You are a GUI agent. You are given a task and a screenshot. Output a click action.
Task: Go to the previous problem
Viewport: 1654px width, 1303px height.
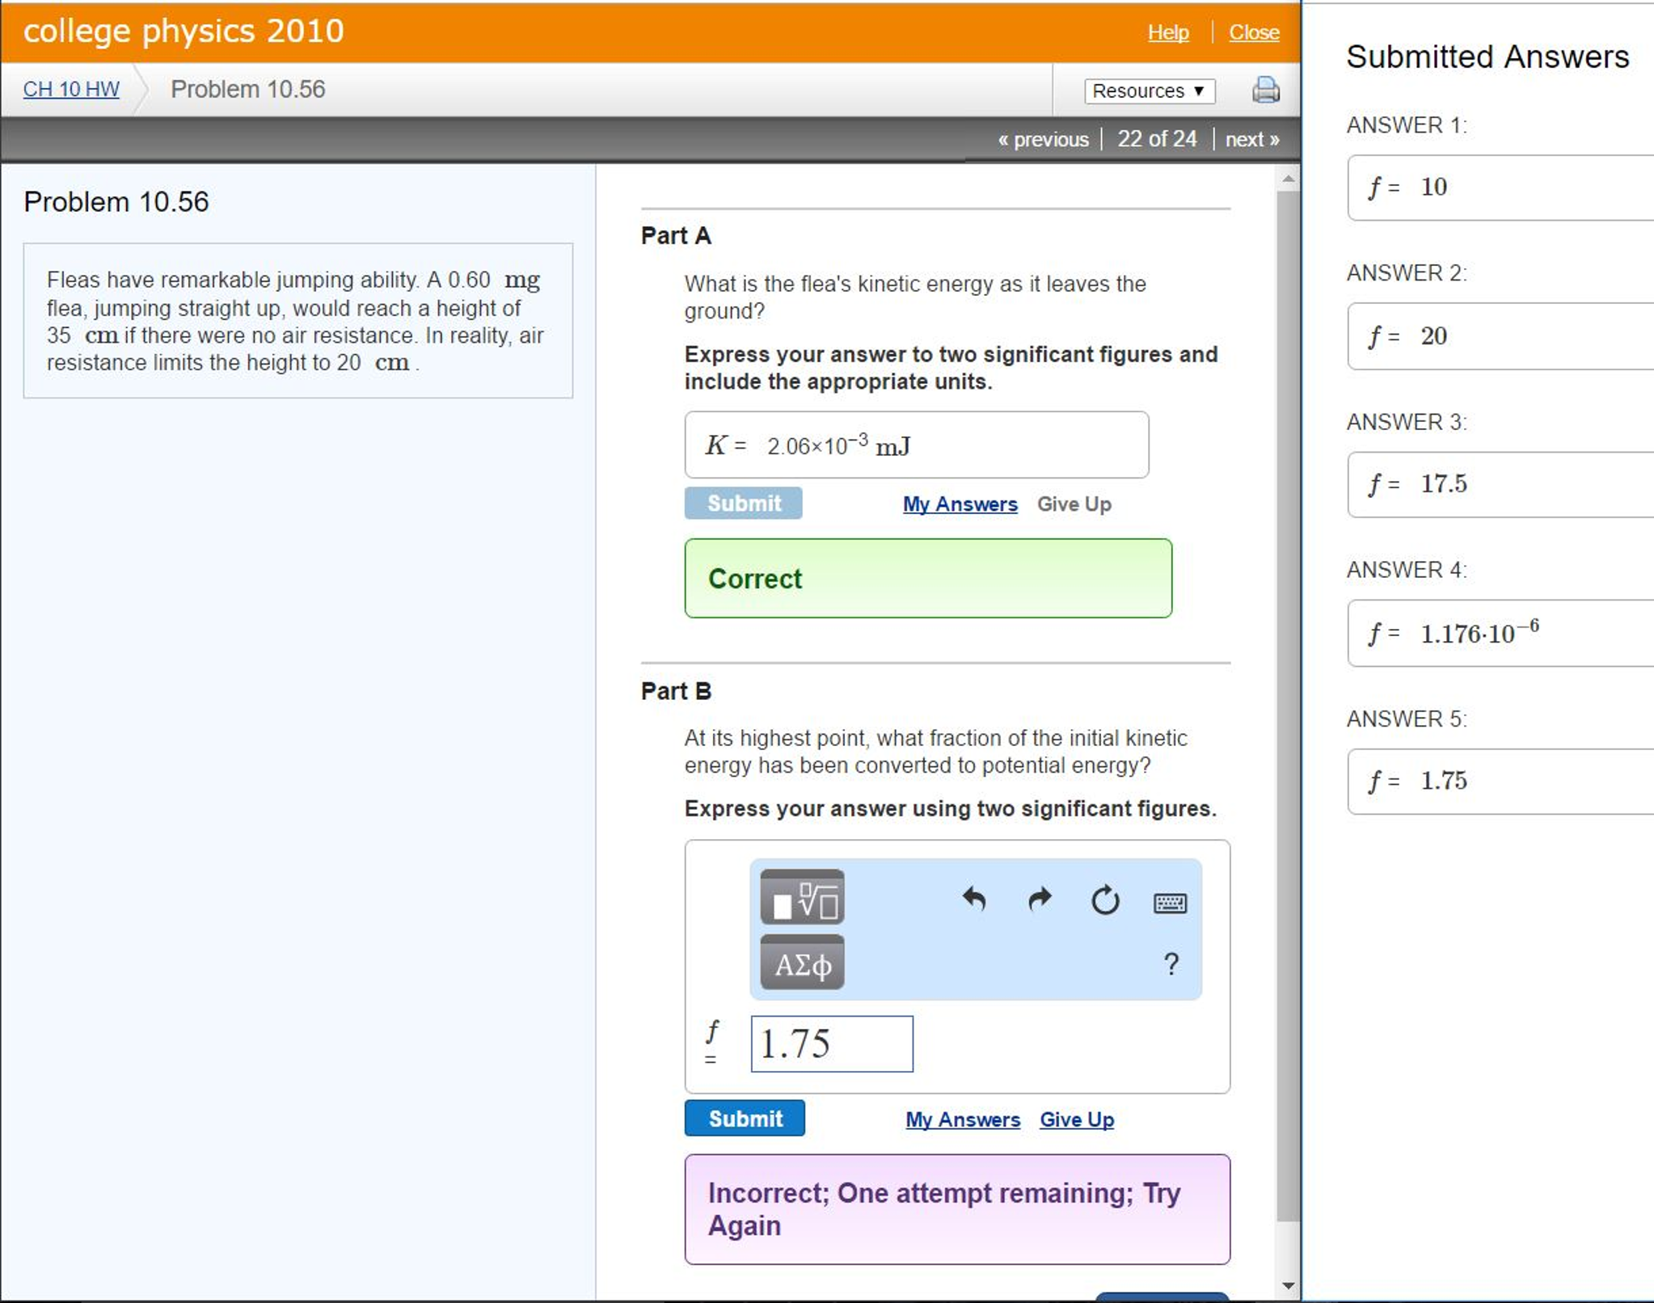click(x=1043, y=139)
